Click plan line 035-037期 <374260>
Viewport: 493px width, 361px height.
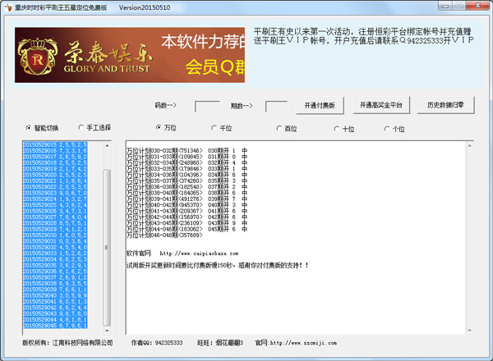(x=187, y=180)
